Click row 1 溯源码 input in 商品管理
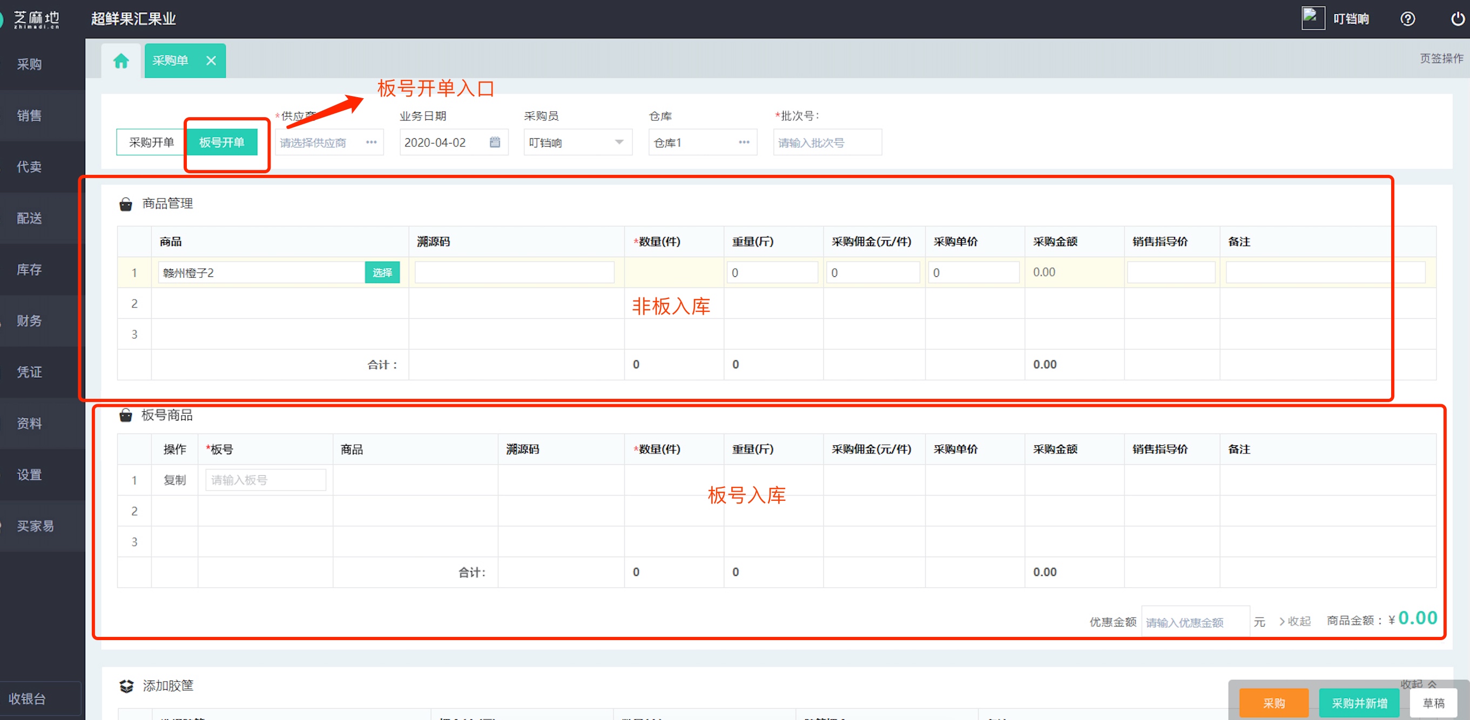Screen dimensions: 1470x720 (515, 273)
